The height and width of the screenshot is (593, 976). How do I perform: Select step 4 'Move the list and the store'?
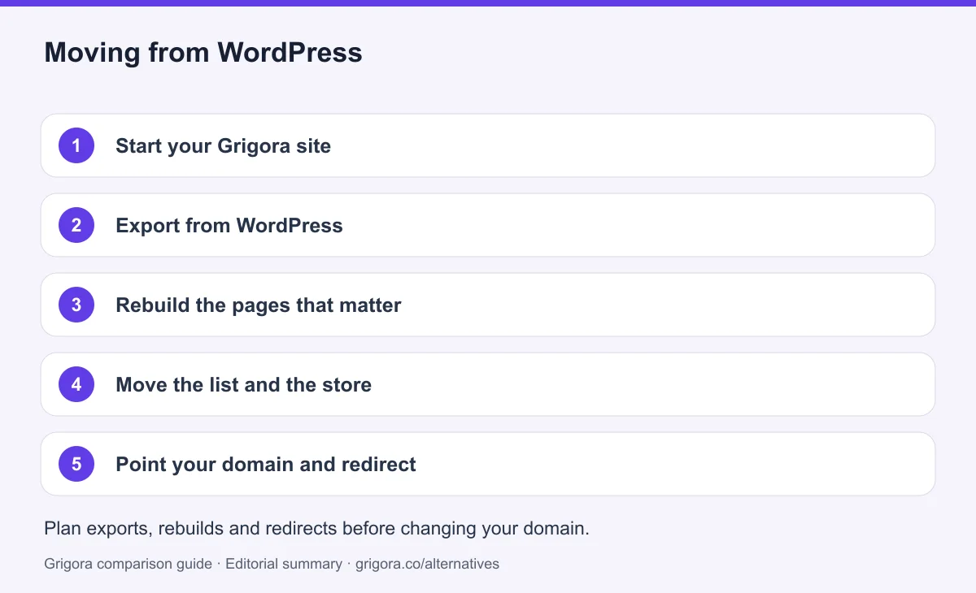pos(488,384)
